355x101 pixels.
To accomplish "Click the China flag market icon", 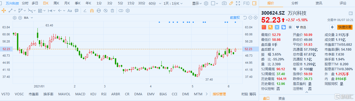I will [264, 27].
